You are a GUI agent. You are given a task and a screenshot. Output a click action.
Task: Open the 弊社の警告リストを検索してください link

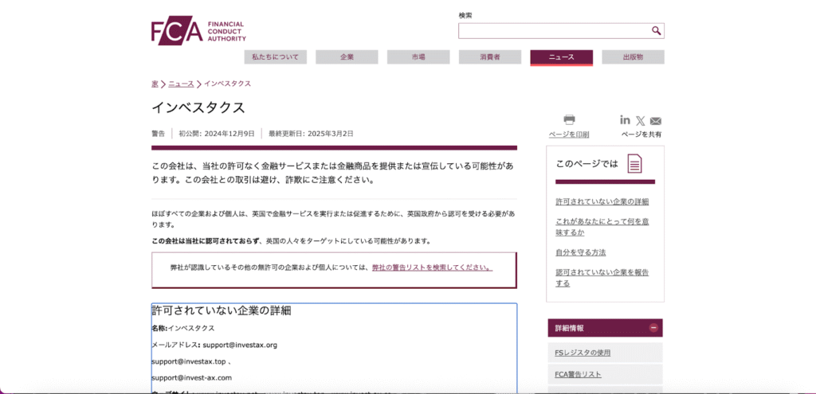(x=432, y=268)
